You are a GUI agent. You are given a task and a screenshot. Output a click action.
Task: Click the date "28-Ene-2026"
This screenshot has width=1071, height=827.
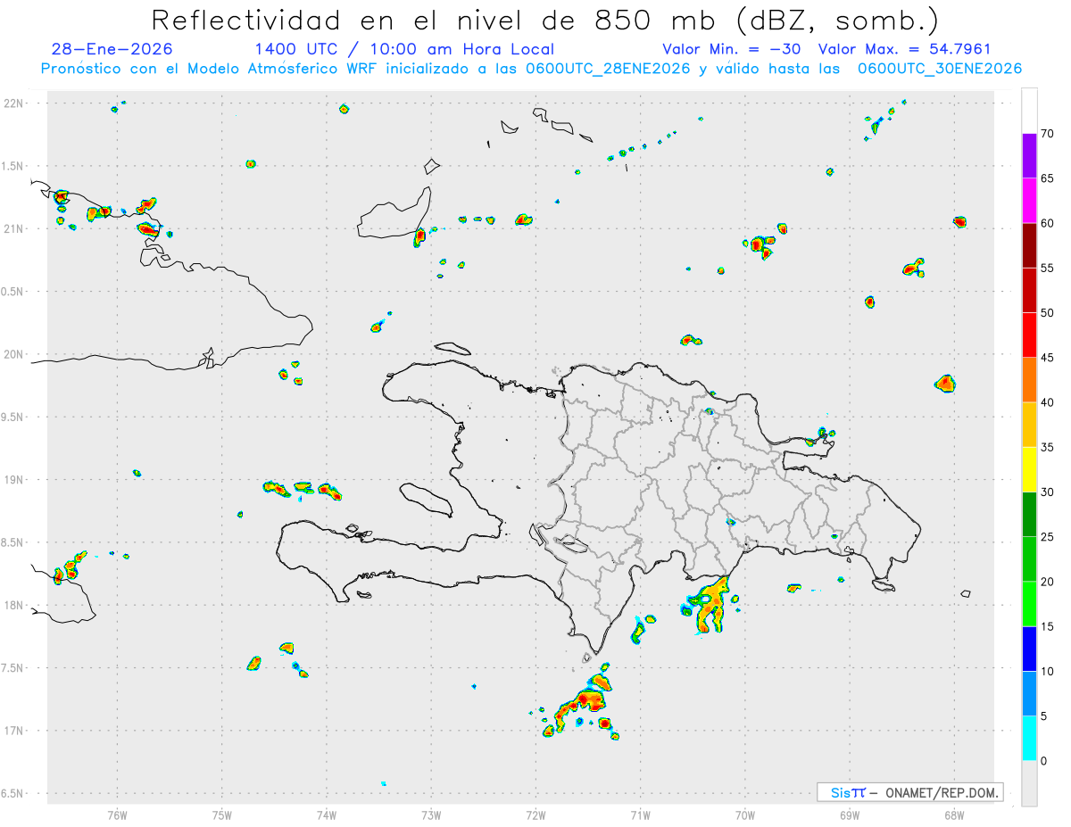pos(112,49)
